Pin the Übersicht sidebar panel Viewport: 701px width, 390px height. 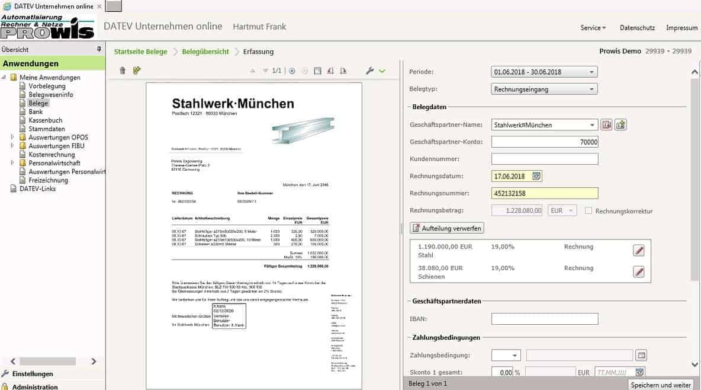click(x=99, y=49)
